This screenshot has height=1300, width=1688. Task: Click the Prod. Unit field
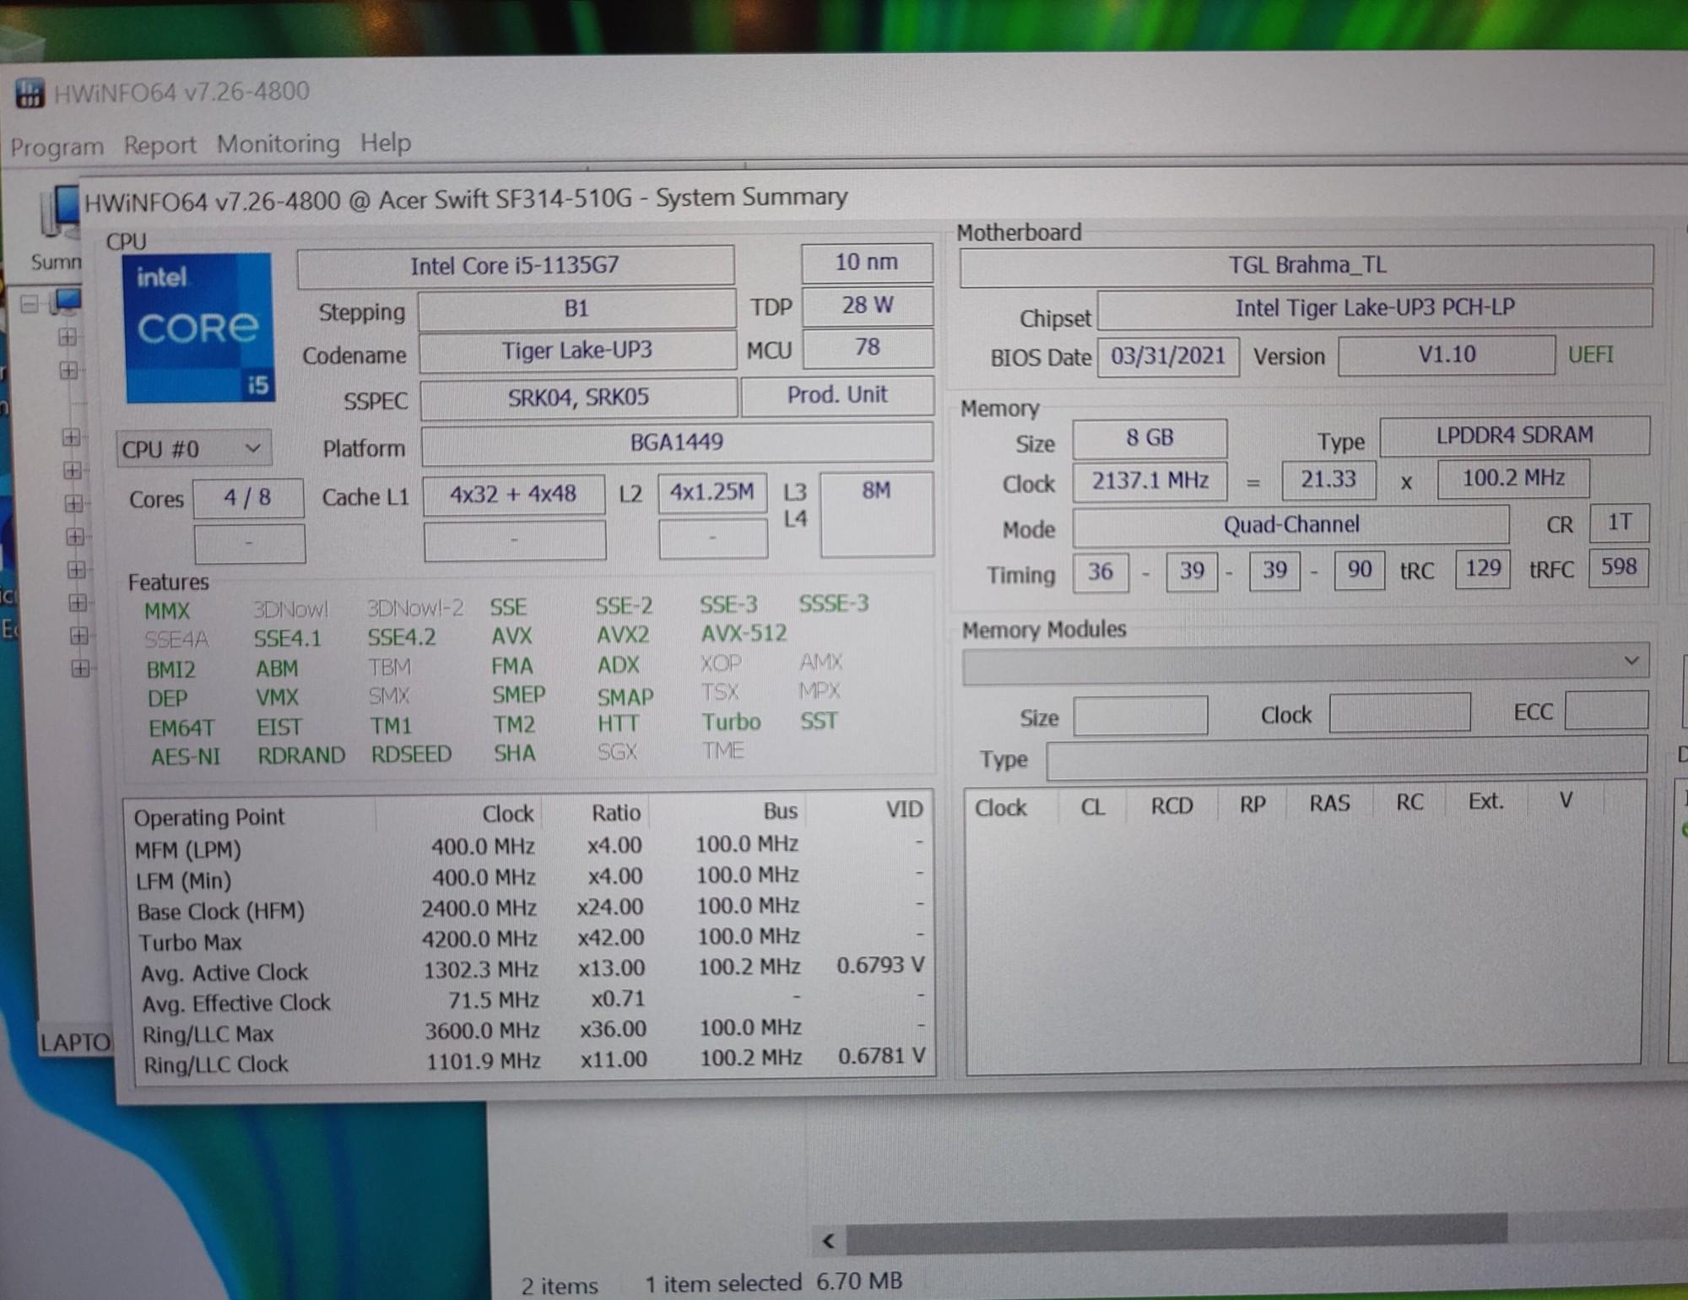(x=837, y=395)
